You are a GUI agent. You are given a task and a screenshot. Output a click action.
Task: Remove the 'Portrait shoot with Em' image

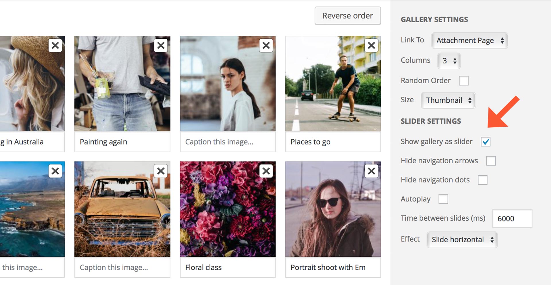pos(371,171)
